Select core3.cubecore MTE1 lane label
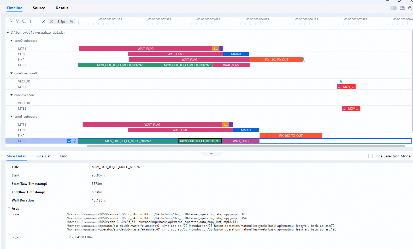The height and width of the screenshot is (249, 413). [x=22, y=124]
